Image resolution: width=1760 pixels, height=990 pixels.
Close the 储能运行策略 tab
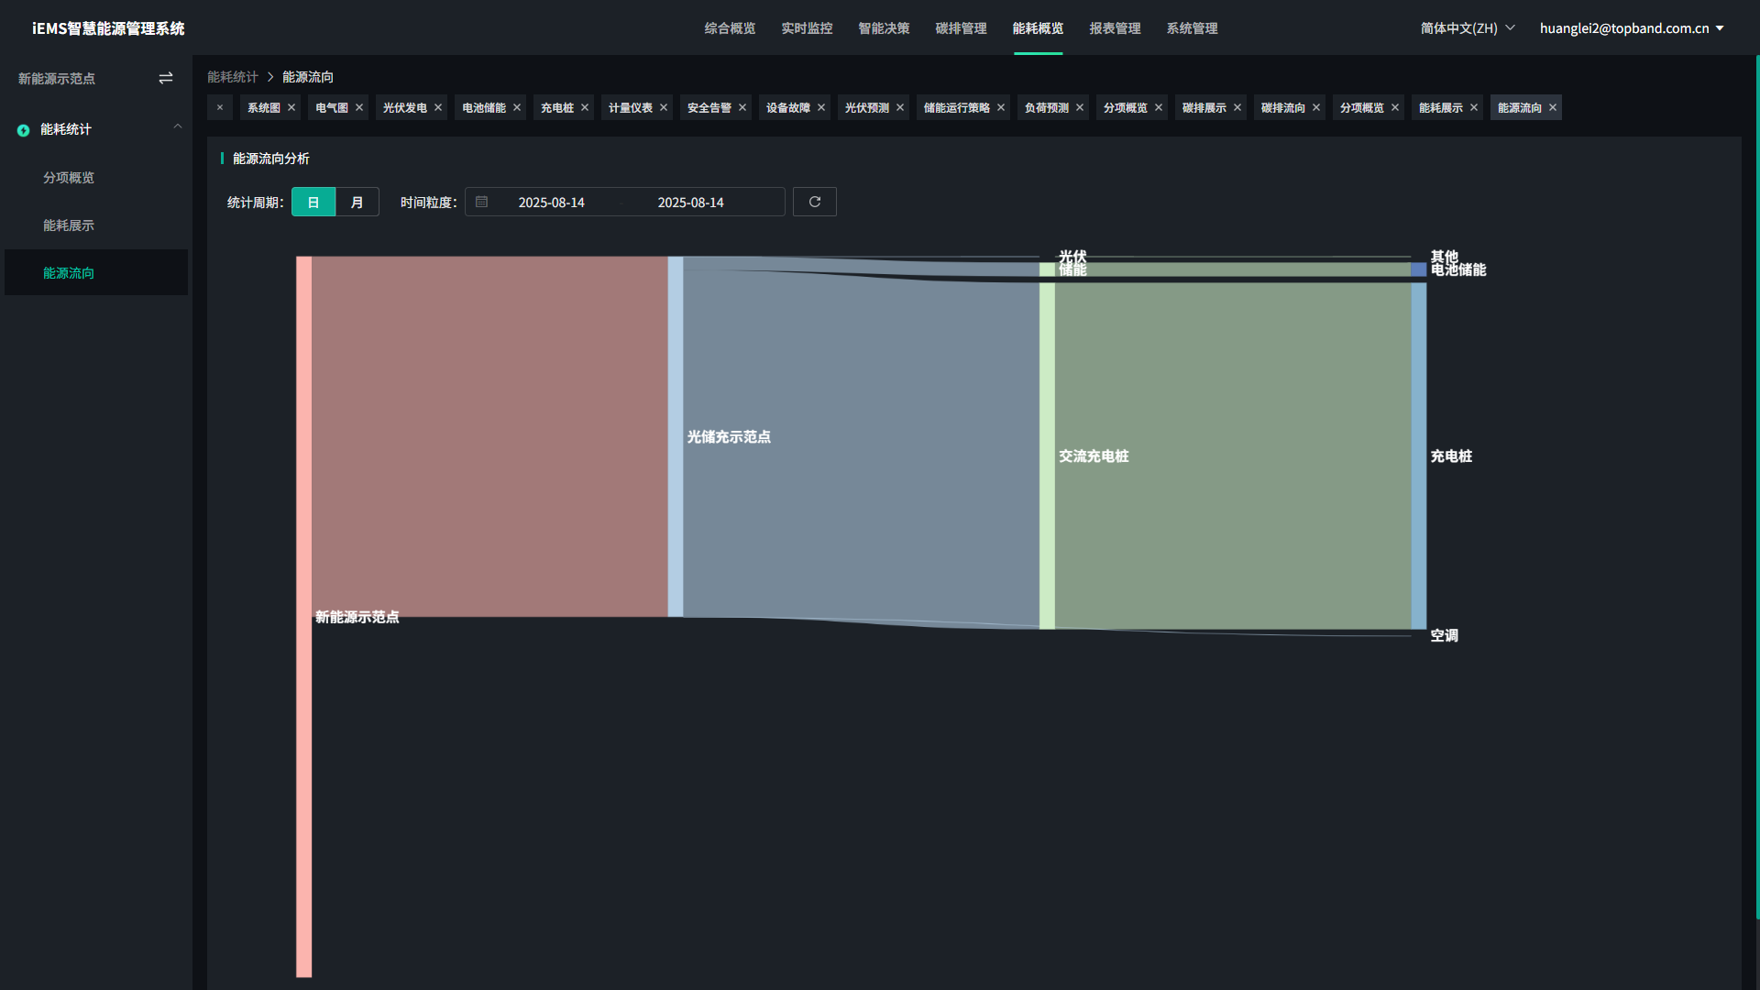click(x=1001, y=108)
